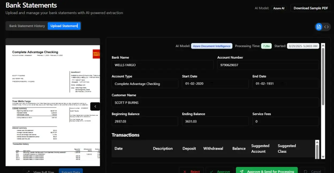This screenshot has width=334, height=173.
Task: Switch to the document form view icon
Action: click(x=318, y=27)
